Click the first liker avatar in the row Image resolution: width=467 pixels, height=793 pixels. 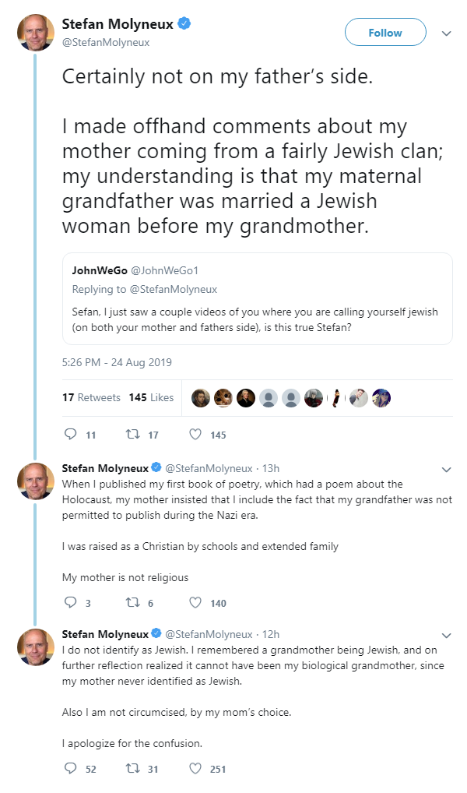pos(200,398)
